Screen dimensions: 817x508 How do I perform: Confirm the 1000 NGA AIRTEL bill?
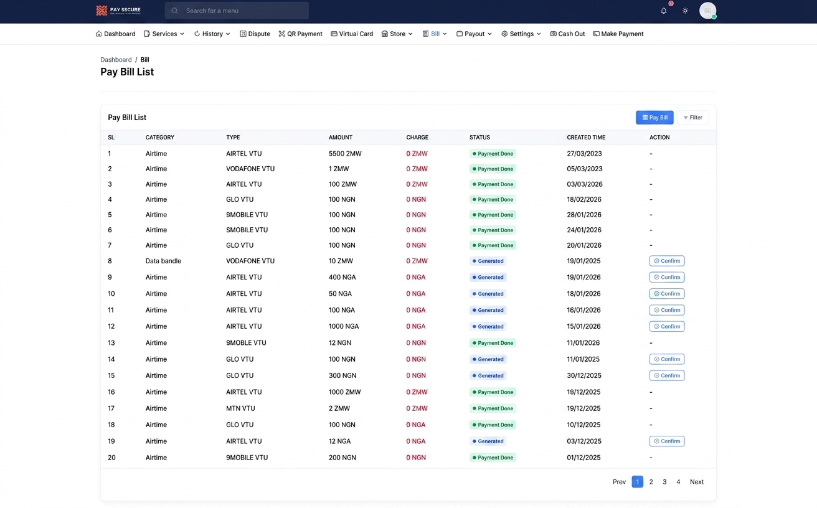[667, 326]
